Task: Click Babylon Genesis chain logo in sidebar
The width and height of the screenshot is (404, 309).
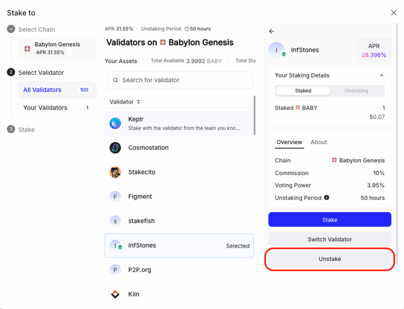Action: [27, 48]
